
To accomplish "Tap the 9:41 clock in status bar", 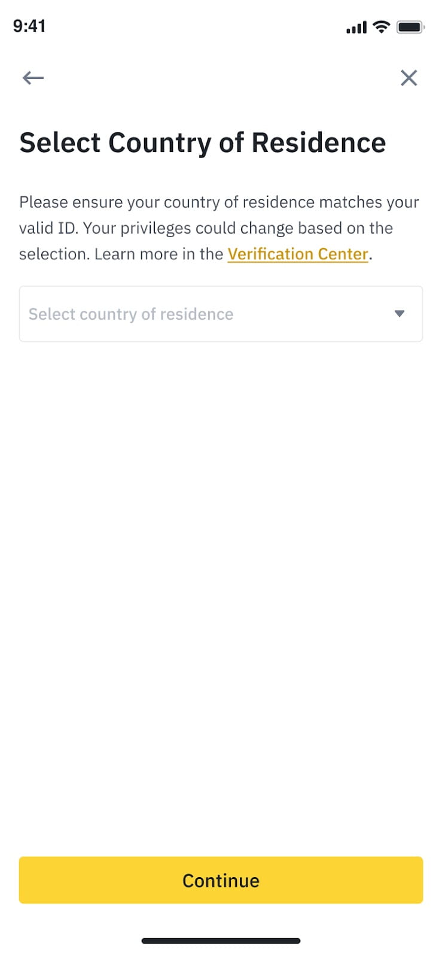I will tap(29, 26).
